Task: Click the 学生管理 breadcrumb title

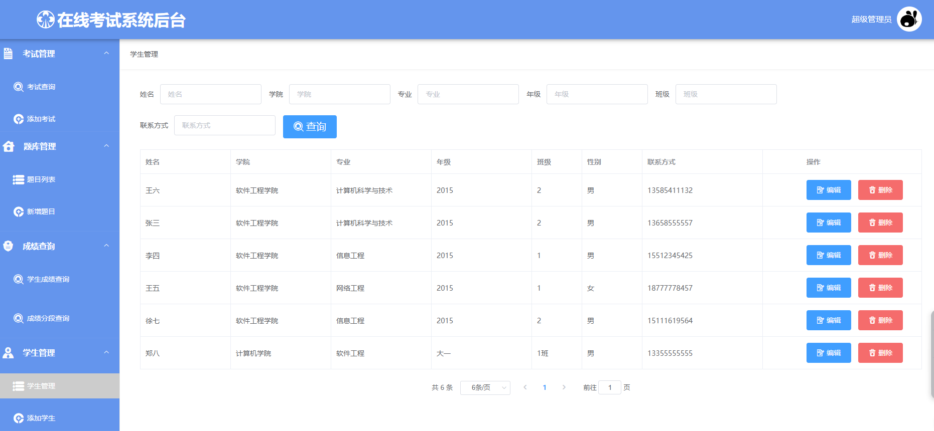Action: coord(144,54)
